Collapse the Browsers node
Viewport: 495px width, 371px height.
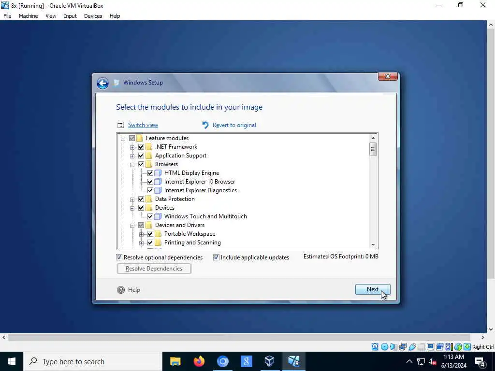(132, 165)
